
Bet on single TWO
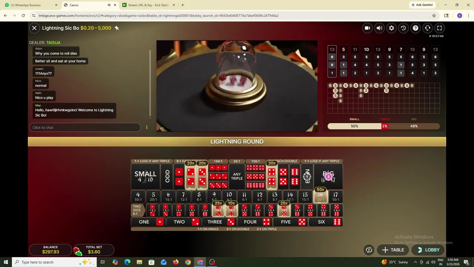184,222
